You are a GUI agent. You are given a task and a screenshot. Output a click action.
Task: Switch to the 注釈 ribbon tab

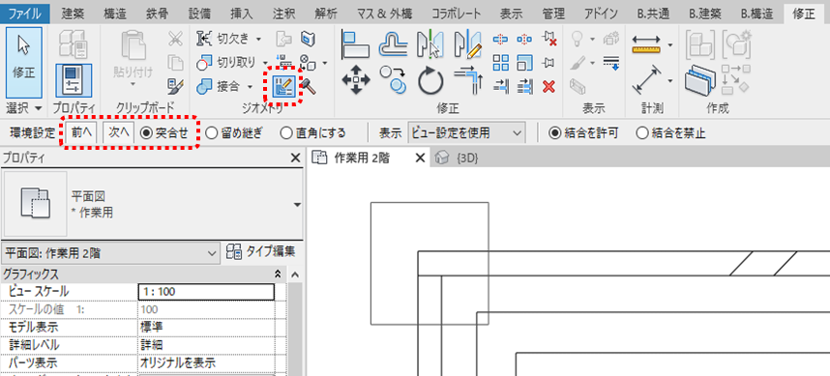pos(284,14)
